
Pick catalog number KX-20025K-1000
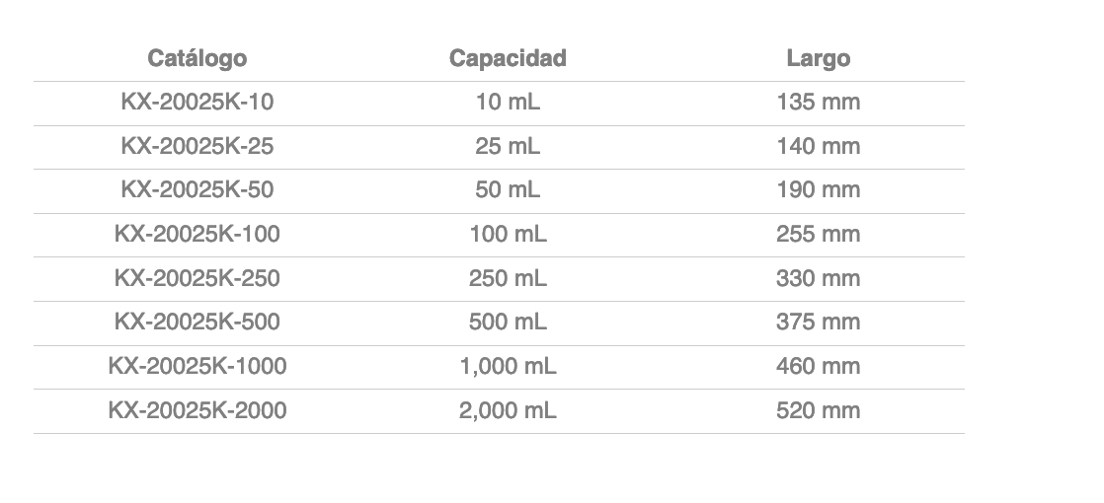tap(197, 366)
